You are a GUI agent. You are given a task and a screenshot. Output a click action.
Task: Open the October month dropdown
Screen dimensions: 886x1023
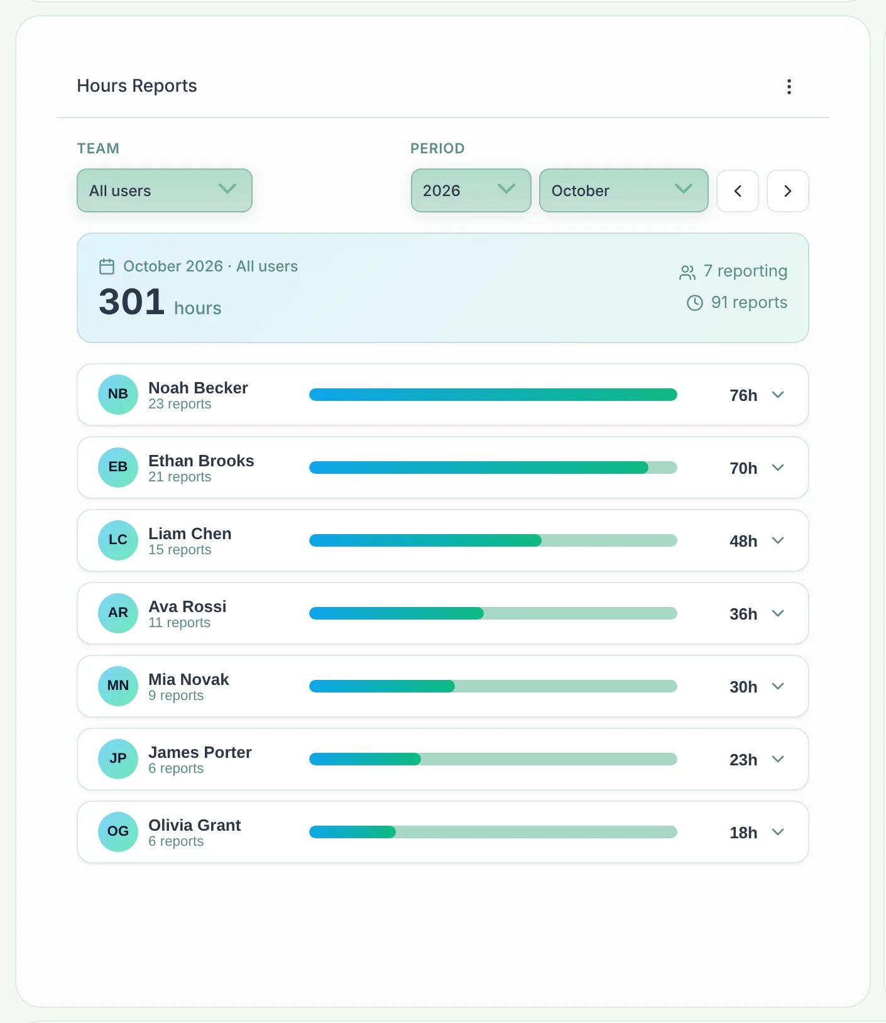point(623,190)
